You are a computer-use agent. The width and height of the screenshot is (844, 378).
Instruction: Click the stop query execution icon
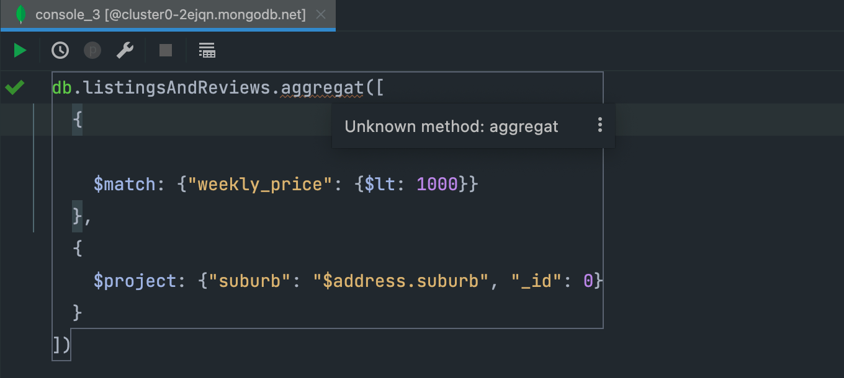[x=165, y=50]
